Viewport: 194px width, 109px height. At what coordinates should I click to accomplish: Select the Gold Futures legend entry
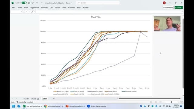click(96, 94)
